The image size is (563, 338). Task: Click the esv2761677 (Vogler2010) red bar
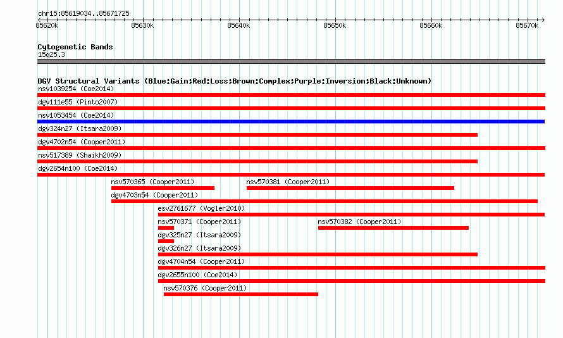pos(351,215)
